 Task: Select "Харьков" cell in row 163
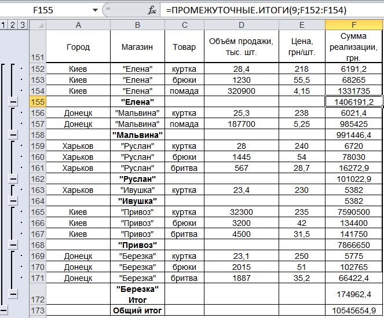pos(78,190)
